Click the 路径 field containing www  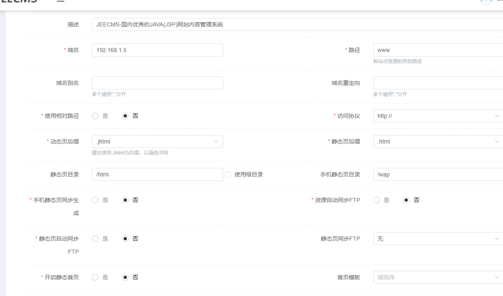tap(438, 50)
